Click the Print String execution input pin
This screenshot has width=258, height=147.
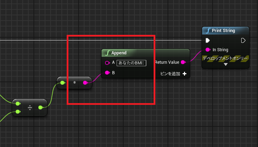pyautogui.click(x=208, y=40)
